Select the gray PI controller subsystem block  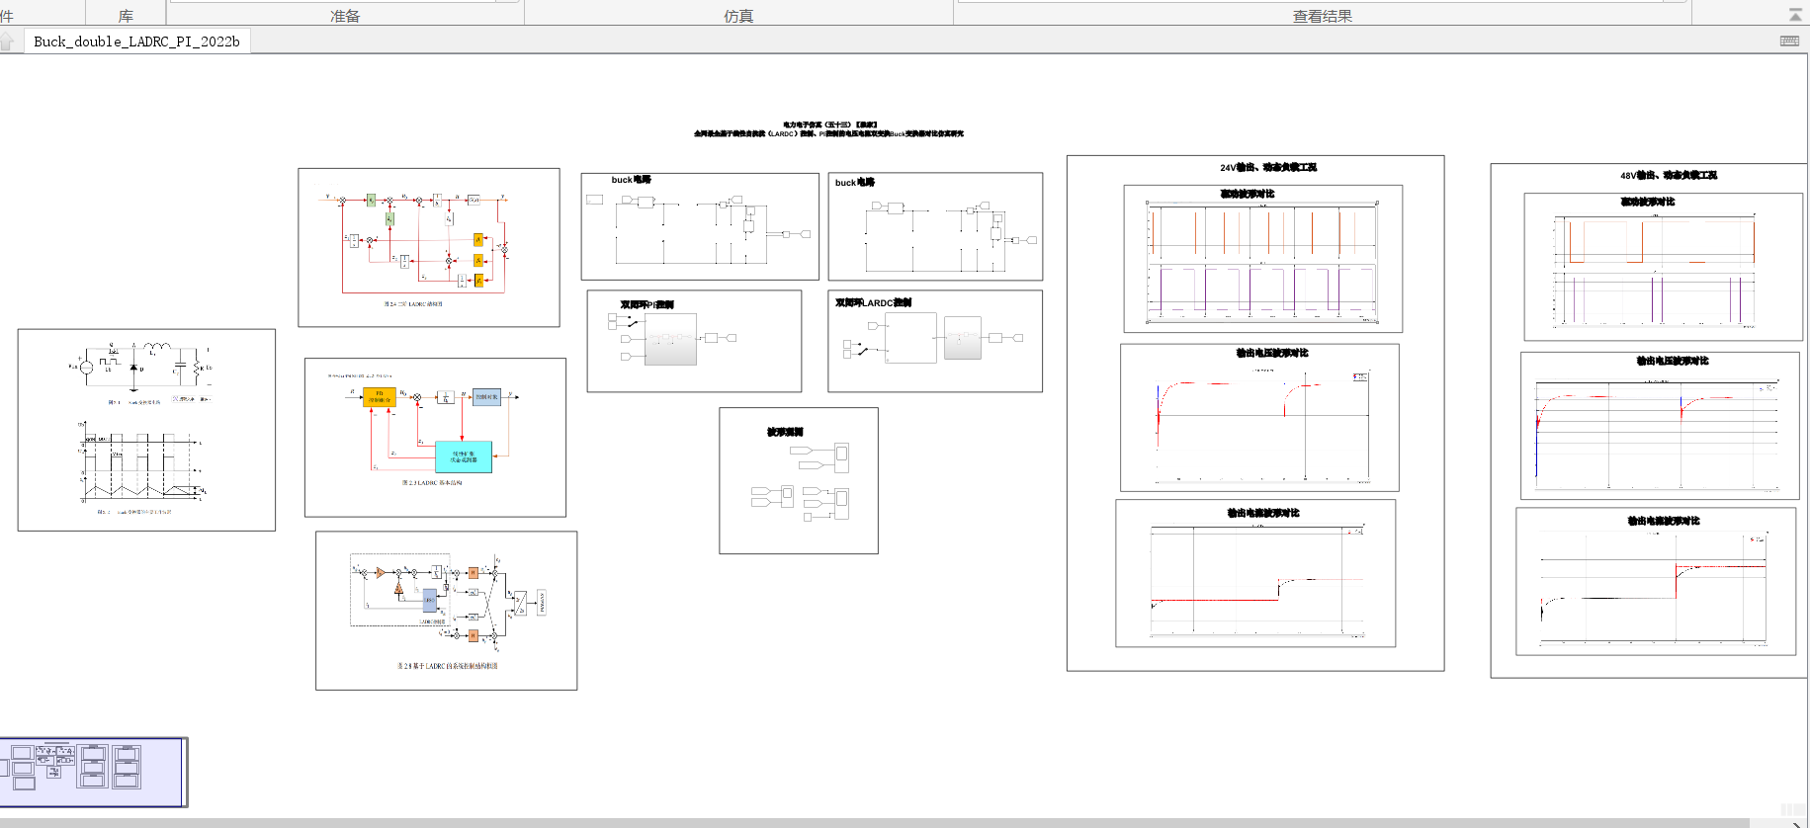coord(670,340)
